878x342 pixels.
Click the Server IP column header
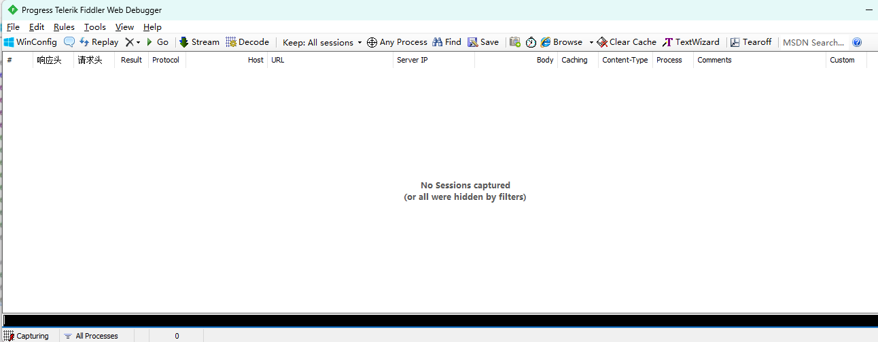[x=434, y=60]
